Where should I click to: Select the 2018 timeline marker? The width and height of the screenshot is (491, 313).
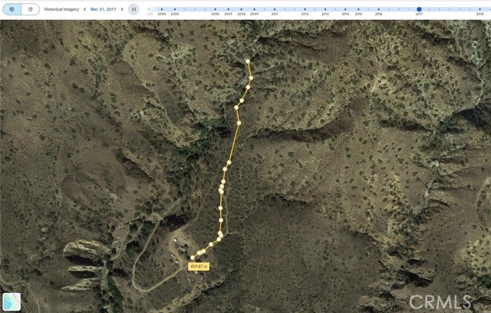pos(479,9)
